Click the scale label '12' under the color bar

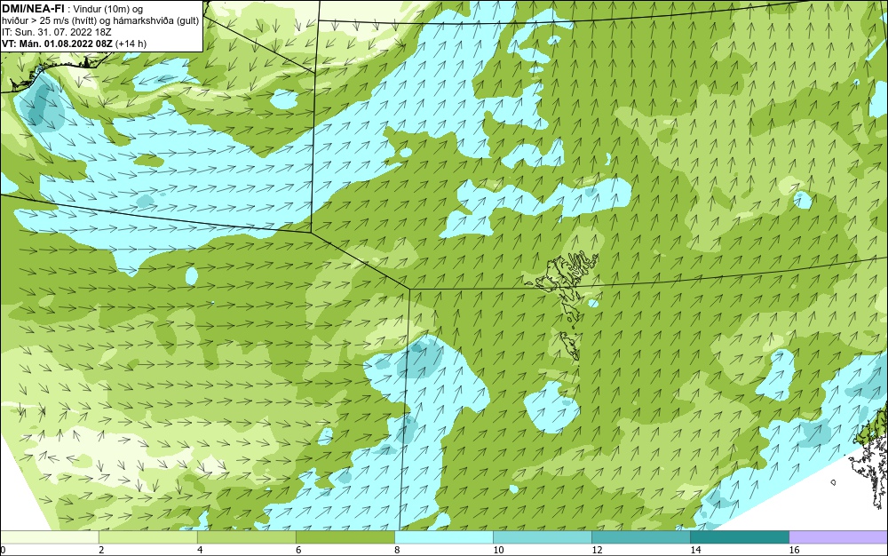coord(597,550)
